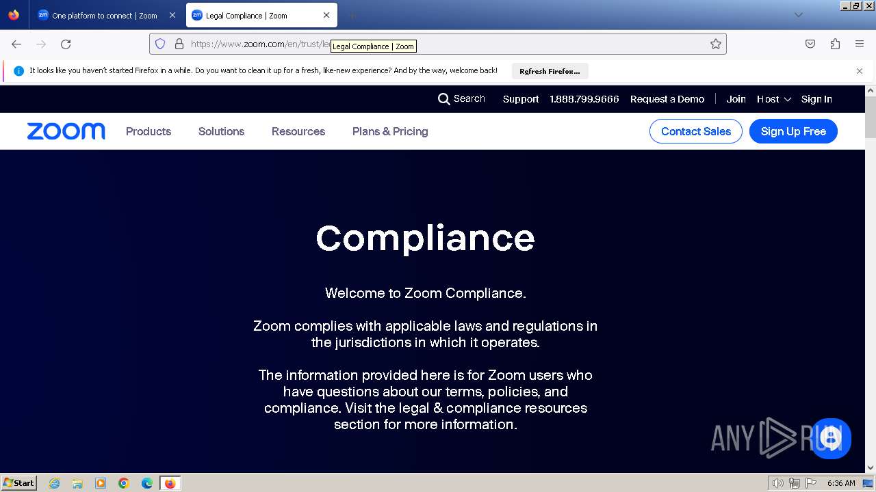Open the Zoom chat assistant bubble
Image resolution: width=876 pixels, height=492 pixels.
831,438
